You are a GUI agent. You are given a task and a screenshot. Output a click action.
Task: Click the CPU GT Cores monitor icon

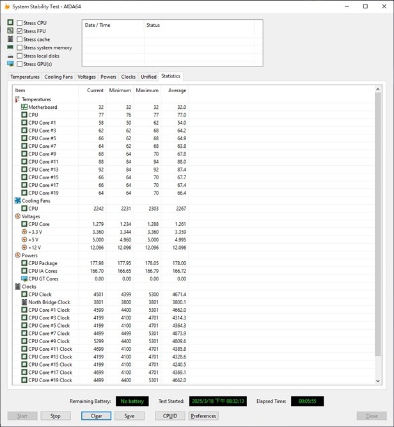[x=24, y=278]
